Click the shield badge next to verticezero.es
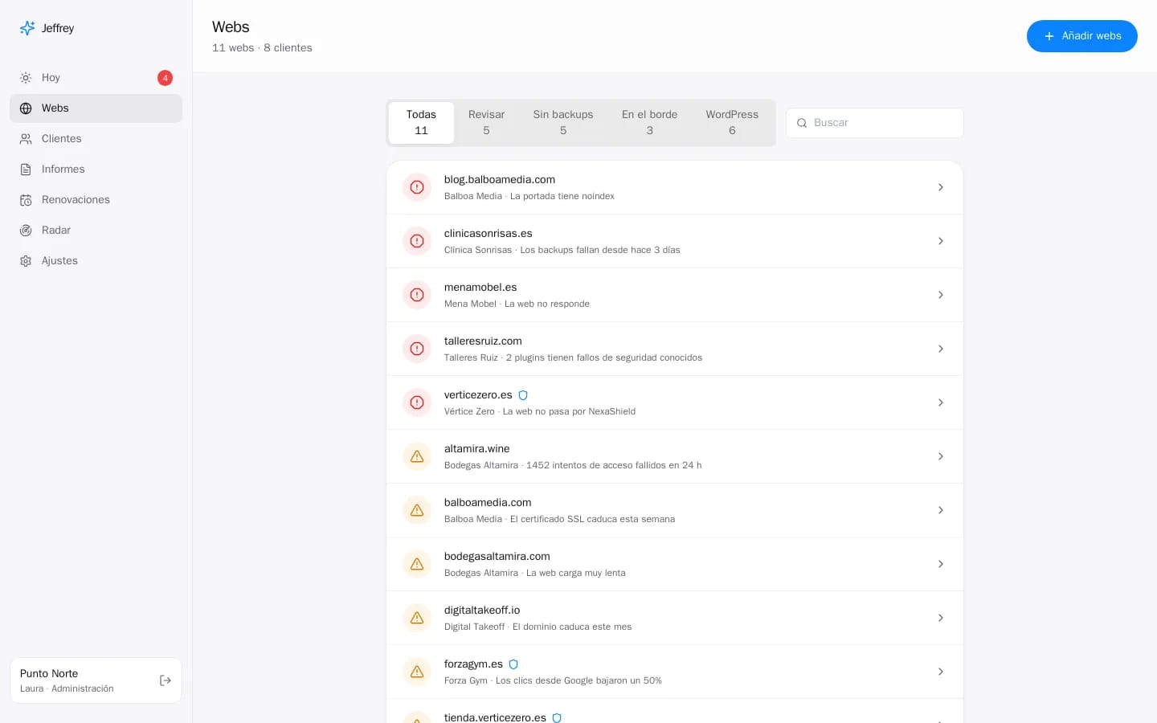The height and width of the screenshot is (723, 1157). [523, 395]
